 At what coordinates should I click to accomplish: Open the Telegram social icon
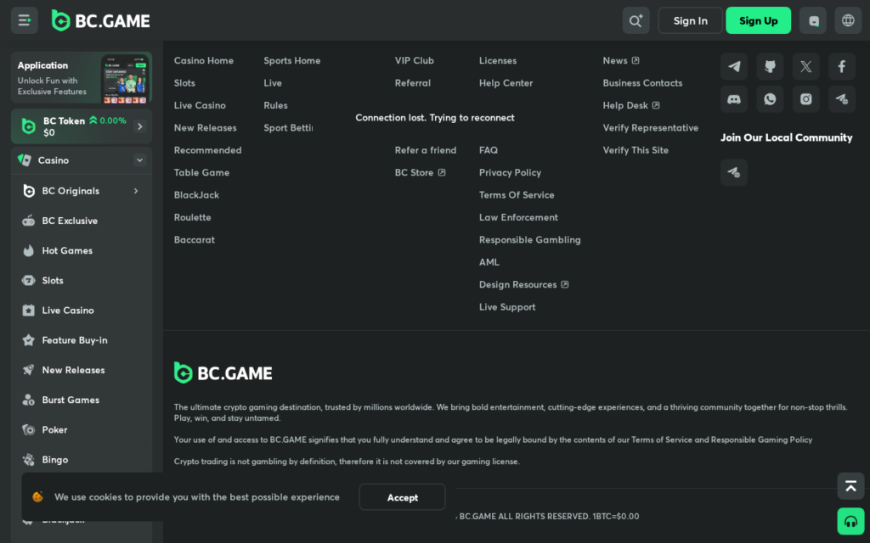coord(734,66)
